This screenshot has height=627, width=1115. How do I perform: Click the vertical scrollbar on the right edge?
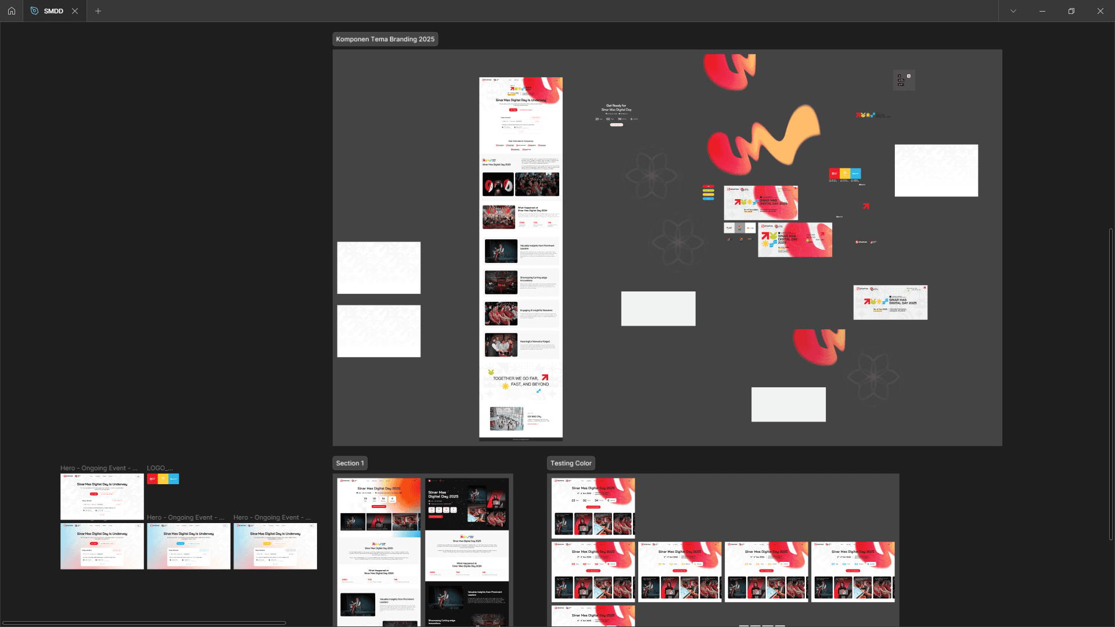(1110, 383)
